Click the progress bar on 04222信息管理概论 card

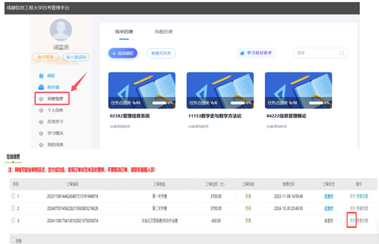click(x=316, y=103)
